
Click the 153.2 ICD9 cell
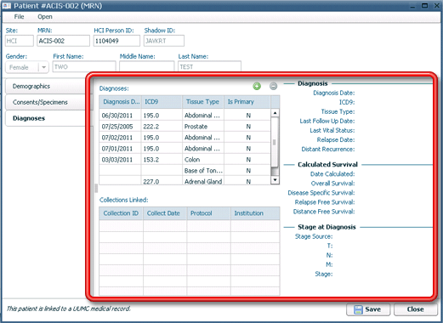tap(162, 160)
